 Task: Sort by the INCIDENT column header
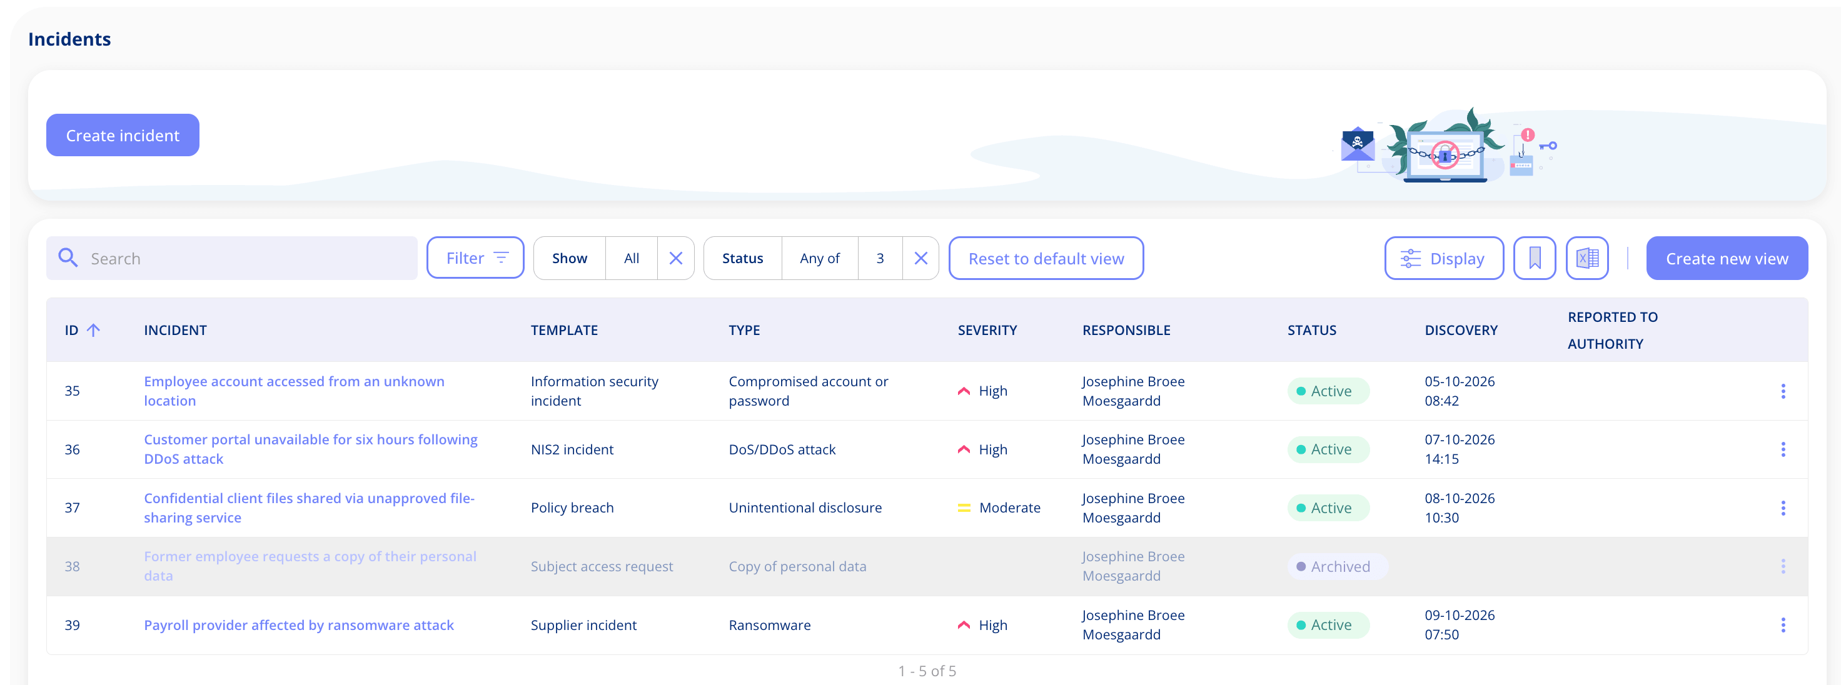(x=175, y=330)
